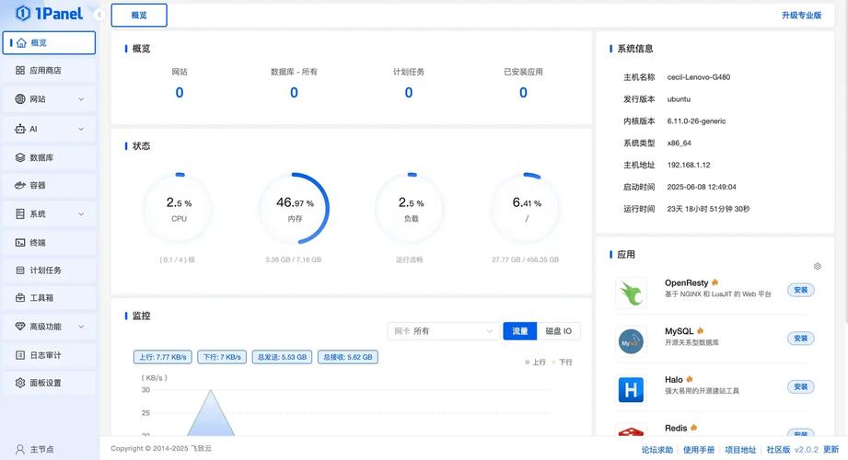
Task: Click the 高级功能 diamond icon
Action: click(20, 327)
